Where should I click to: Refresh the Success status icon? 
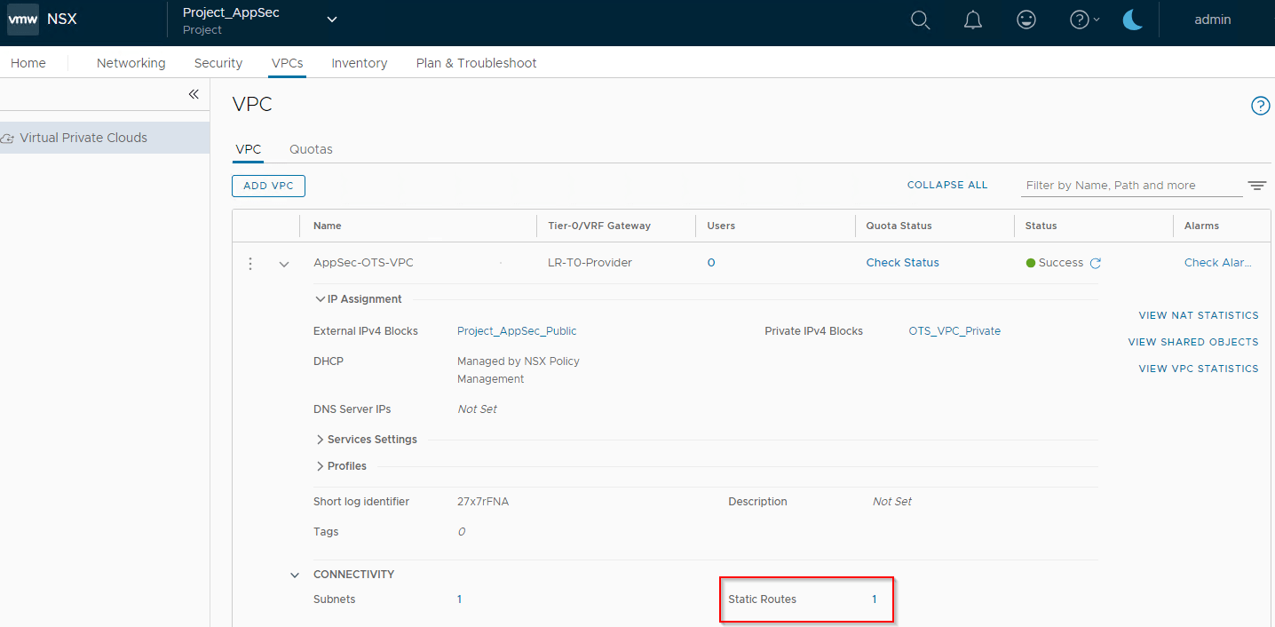[1095, 264]
